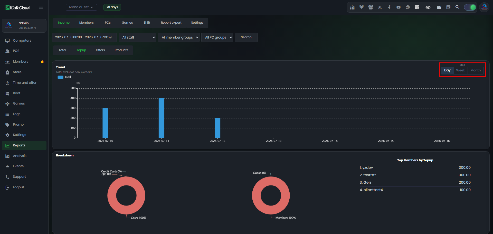The width and height of the screenshot is (493, 234).
Task: Open the trophy icon in top toolbar
Action: (x=362, y=7)
